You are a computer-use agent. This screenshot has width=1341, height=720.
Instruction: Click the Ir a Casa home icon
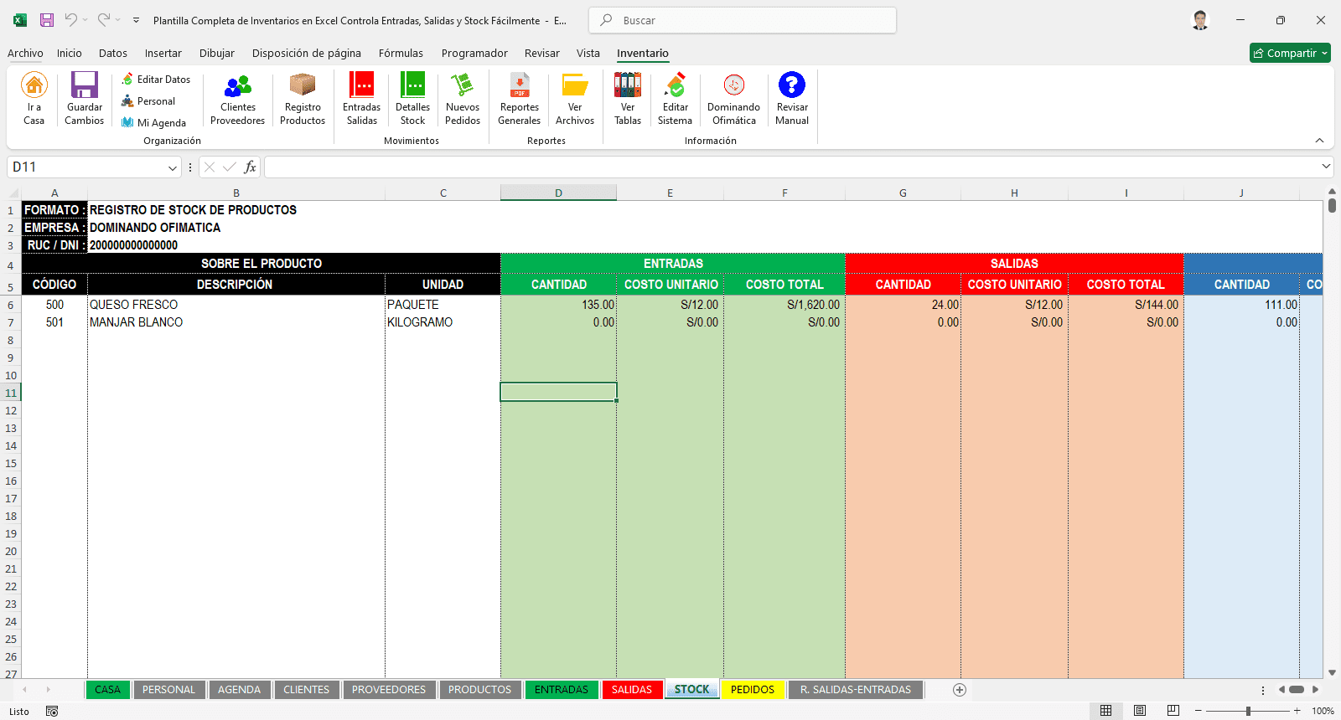click(34, 85)
